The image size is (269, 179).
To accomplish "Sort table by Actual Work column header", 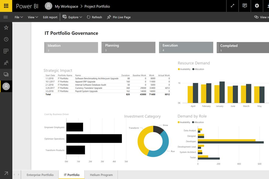I will click(x=164, y=75).
